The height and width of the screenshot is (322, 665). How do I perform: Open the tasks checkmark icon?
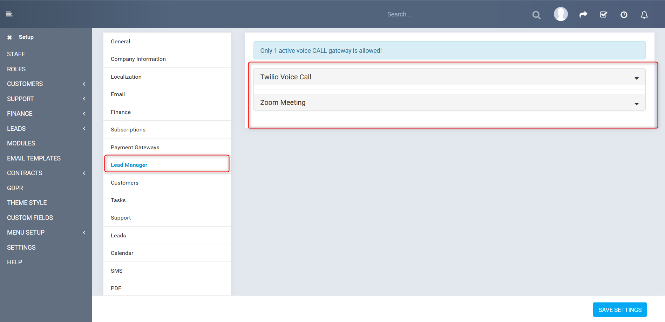tap(603, 15)
